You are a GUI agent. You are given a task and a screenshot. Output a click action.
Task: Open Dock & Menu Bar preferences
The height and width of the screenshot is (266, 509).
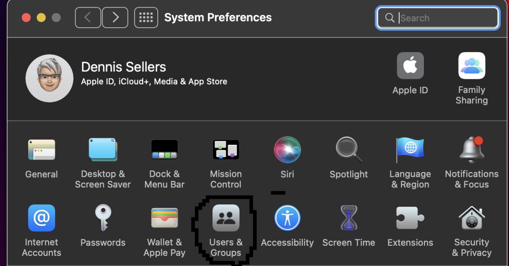click(x=164, y=150)
